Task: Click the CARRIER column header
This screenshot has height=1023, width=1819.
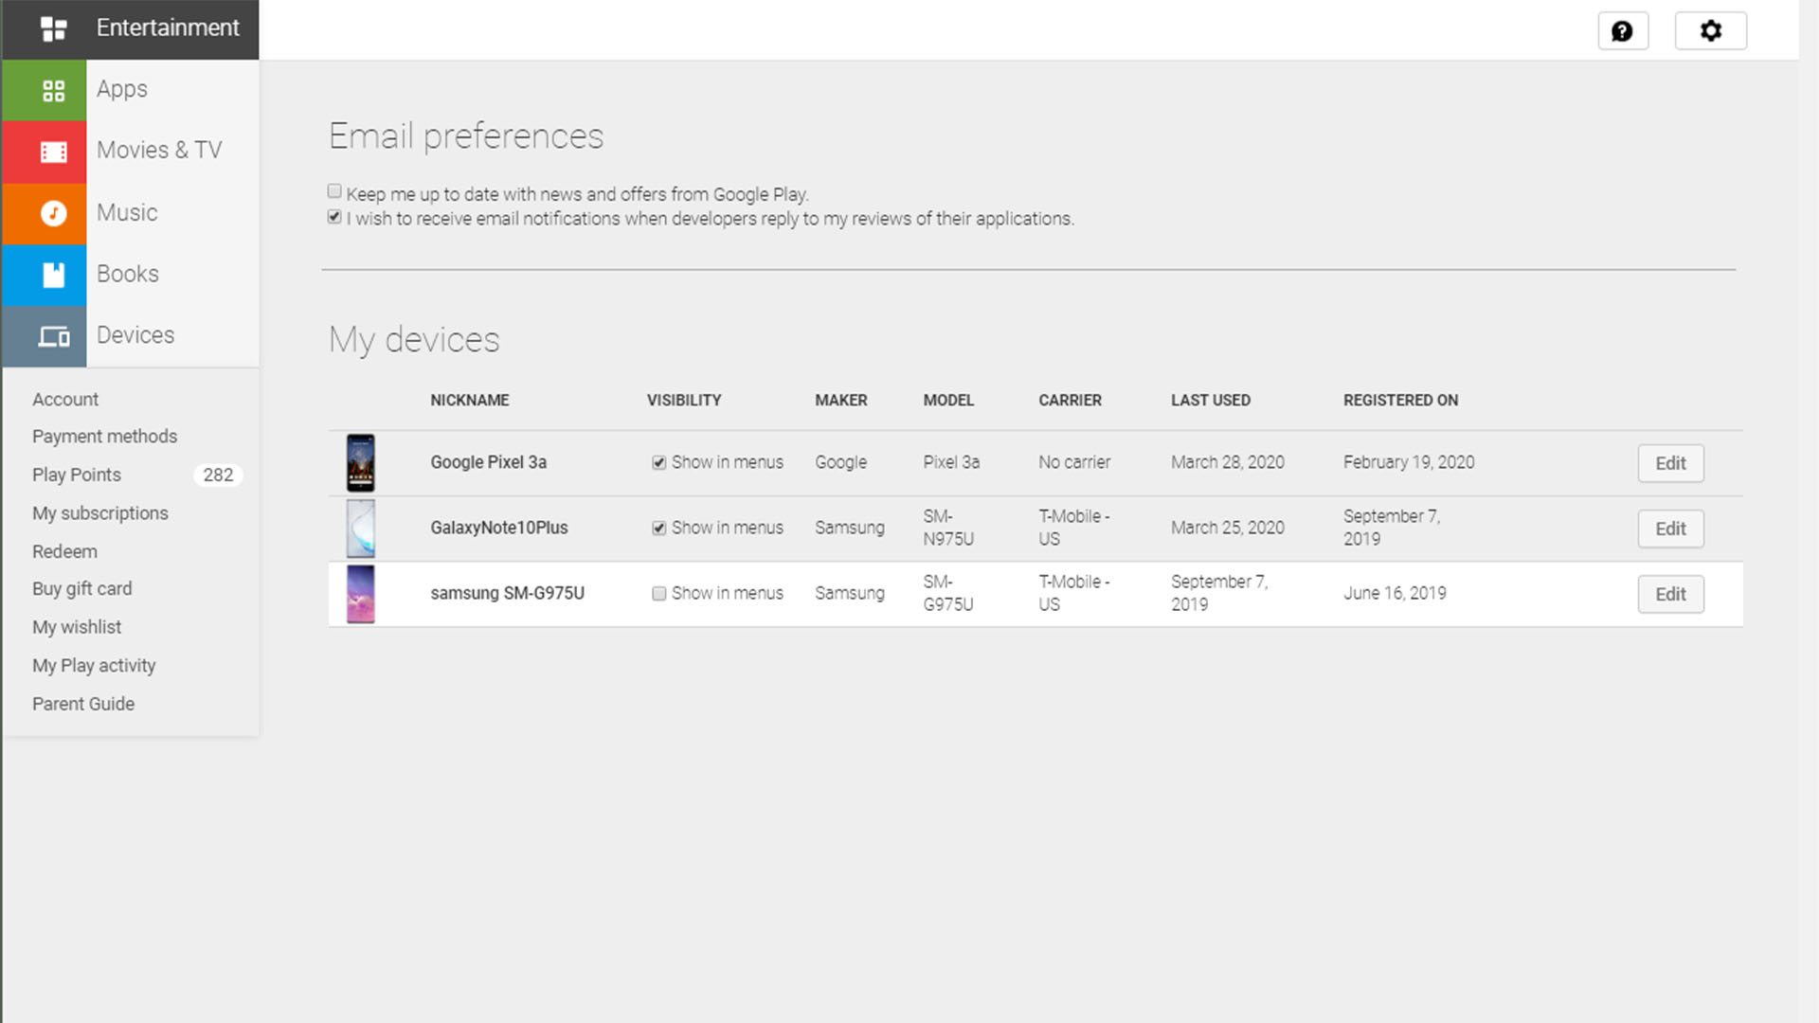Action: [x=1070, y=400]
